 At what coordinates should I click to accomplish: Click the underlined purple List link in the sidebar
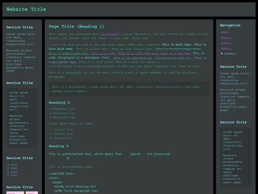(14, 171)
